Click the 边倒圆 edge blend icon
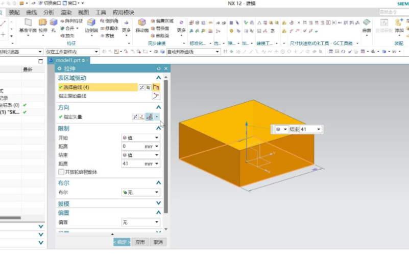The image size is (409, 255). pos(91,22)
